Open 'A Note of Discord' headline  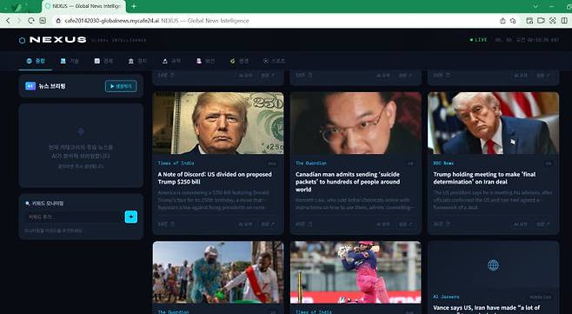tap(215, 177)
